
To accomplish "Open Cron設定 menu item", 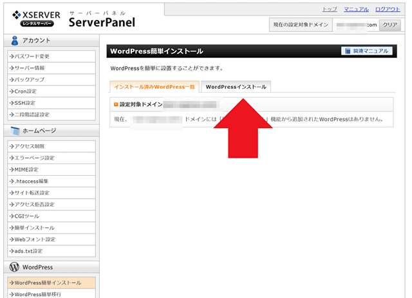I will point(51,91).
